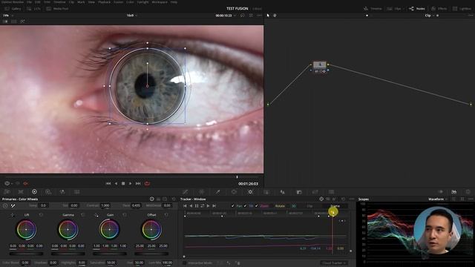
Task: Open the Playback menu
Action: [104, 2]
